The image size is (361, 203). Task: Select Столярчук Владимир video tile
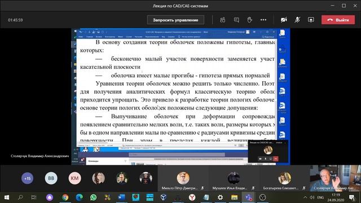(x=335, y=178)
